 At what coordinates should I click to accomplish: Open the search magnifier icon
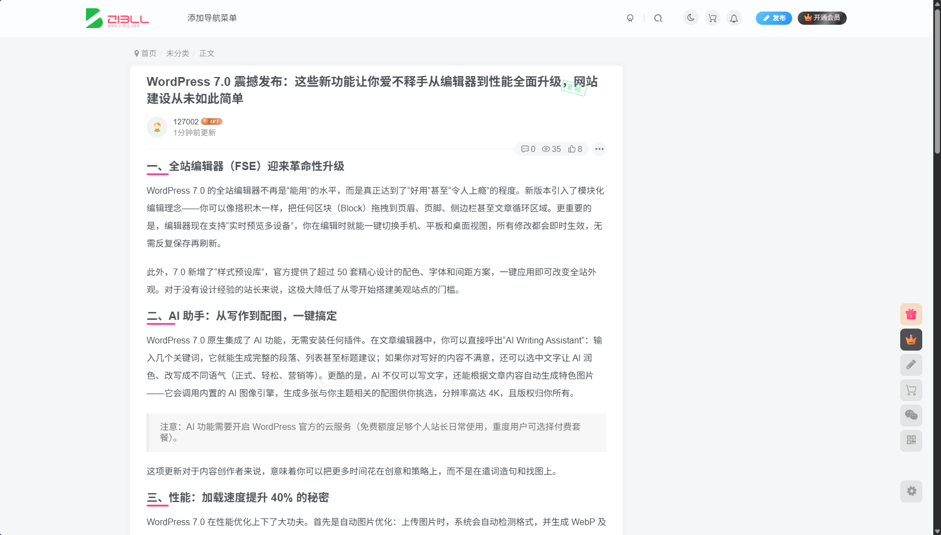pos(658,18)
